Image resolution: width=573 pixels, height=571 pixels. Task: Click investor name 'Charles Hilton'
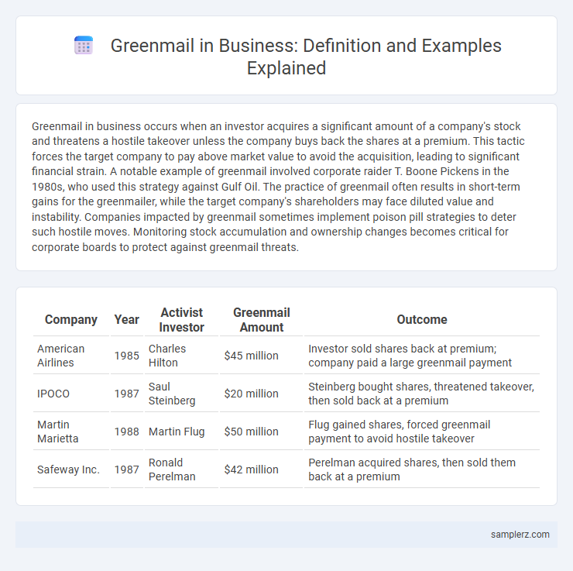click(167, 356)
